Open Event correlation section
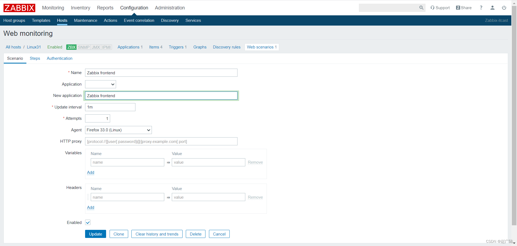The height and width of the screenshot is (246, 517). (x=139, y=20)
